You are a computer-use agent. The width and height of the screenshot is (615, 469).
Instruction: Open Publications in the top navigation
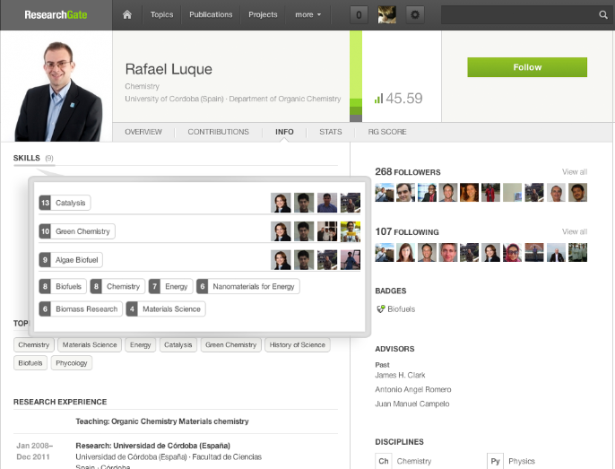click(x=211, y=14)
